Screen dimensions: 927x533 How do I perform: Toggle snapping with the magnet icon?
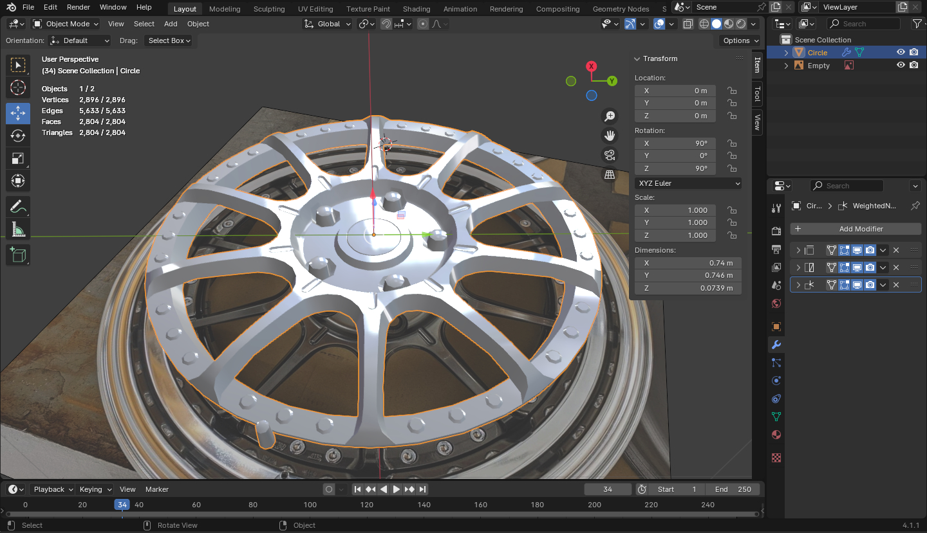(x=386, y=24)
